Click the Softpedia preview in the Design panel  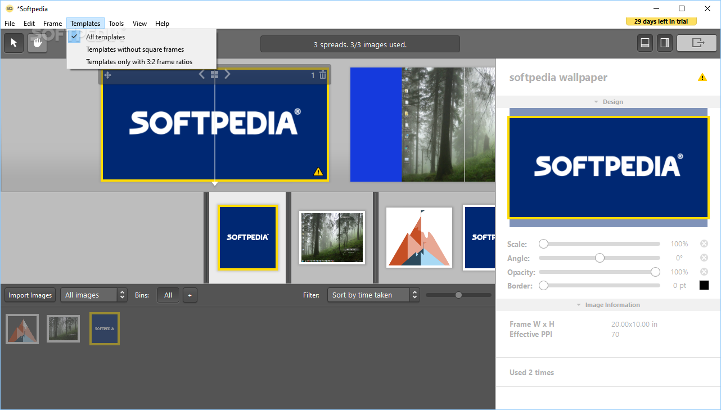tap(609, 168)
